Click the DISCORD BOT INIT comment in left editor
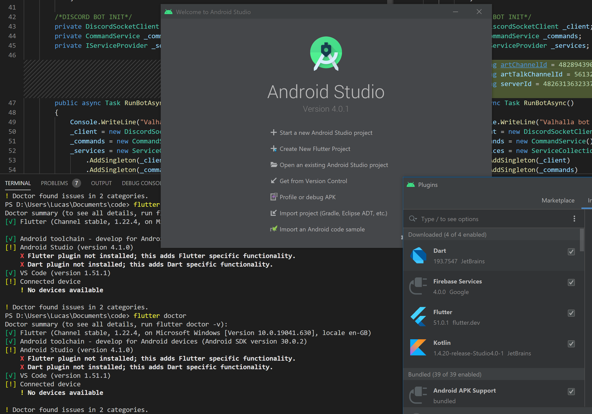This screenshot has height=414, width=592. tap(93, 17)
